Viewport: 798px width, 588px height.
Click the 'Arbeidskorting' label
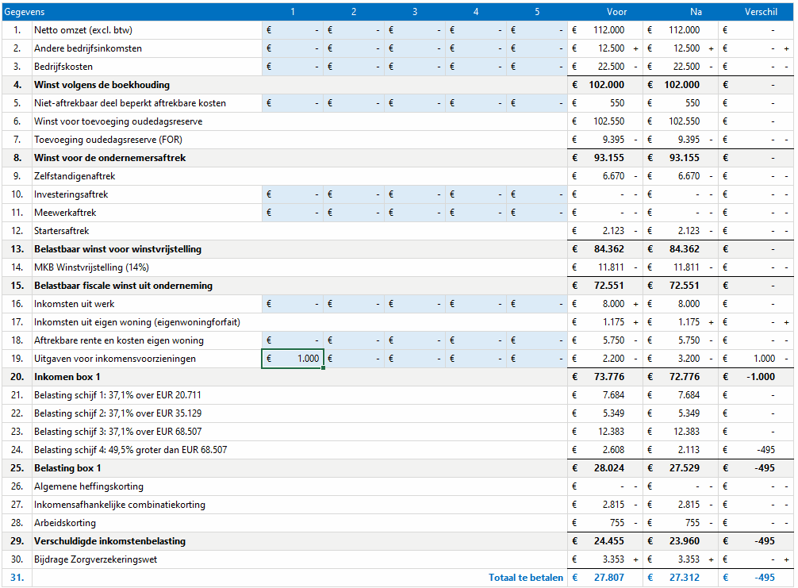click(x=64, y=523)
